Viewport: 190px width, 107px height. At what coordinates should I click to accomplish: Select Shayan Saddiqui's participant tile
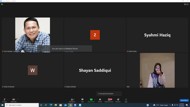[x=95, y=70]
